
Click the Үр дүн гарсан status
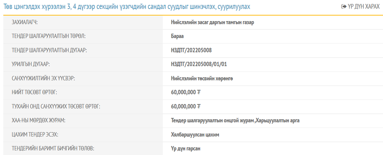pyautogui.click(x=186, y=148)
